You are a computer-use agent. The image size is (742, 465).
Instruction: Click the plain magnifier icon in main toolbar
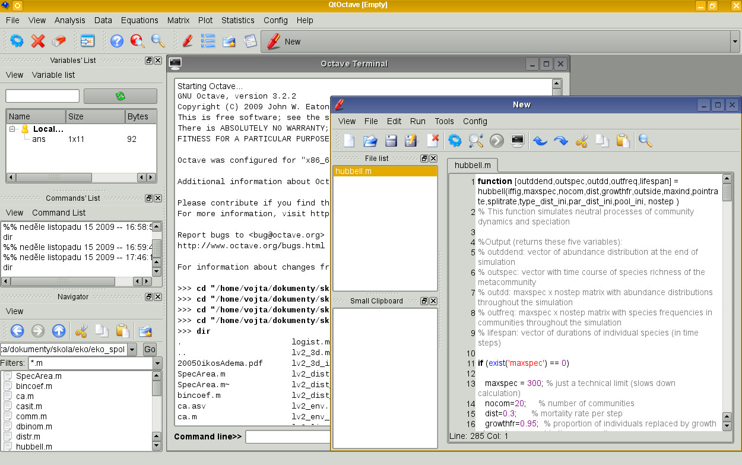click(x=158, y=41)
